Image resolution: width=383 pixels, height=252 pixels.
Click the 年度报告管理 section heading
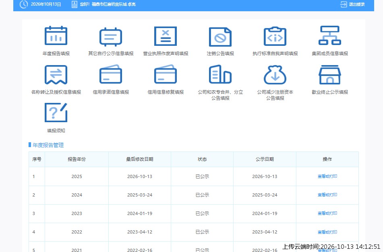[48, 145]
